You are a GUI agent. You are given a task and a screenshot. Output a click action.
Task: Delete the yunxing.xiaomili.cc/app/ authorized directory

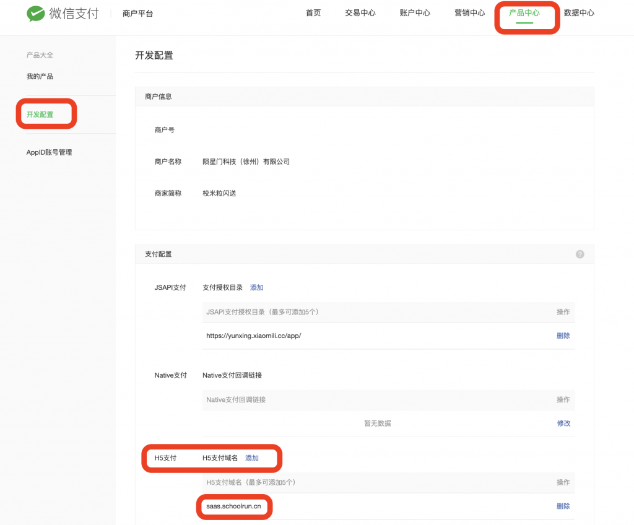pos(563,335)
